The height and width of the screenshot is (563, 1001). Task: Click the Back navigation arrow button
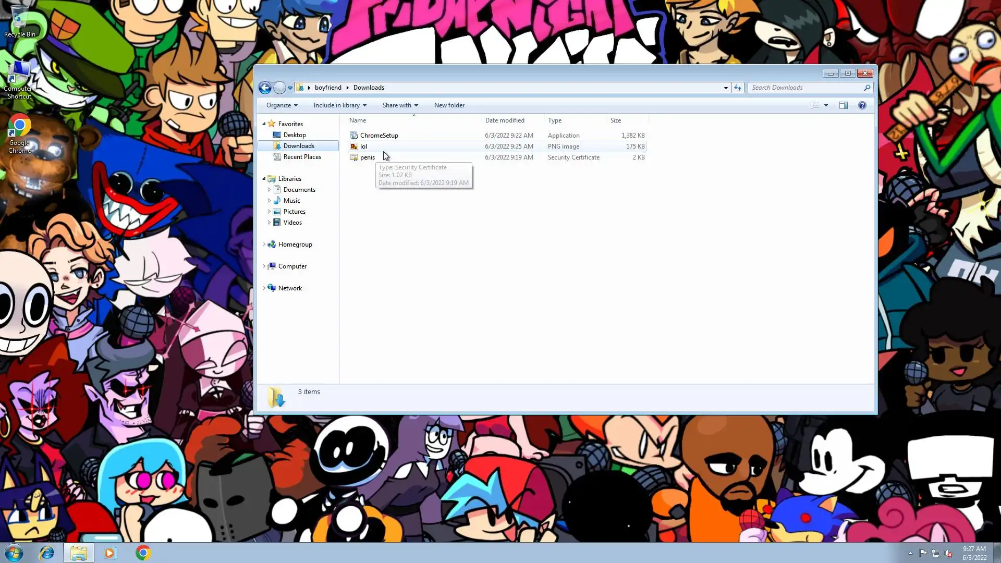point(265,88)
